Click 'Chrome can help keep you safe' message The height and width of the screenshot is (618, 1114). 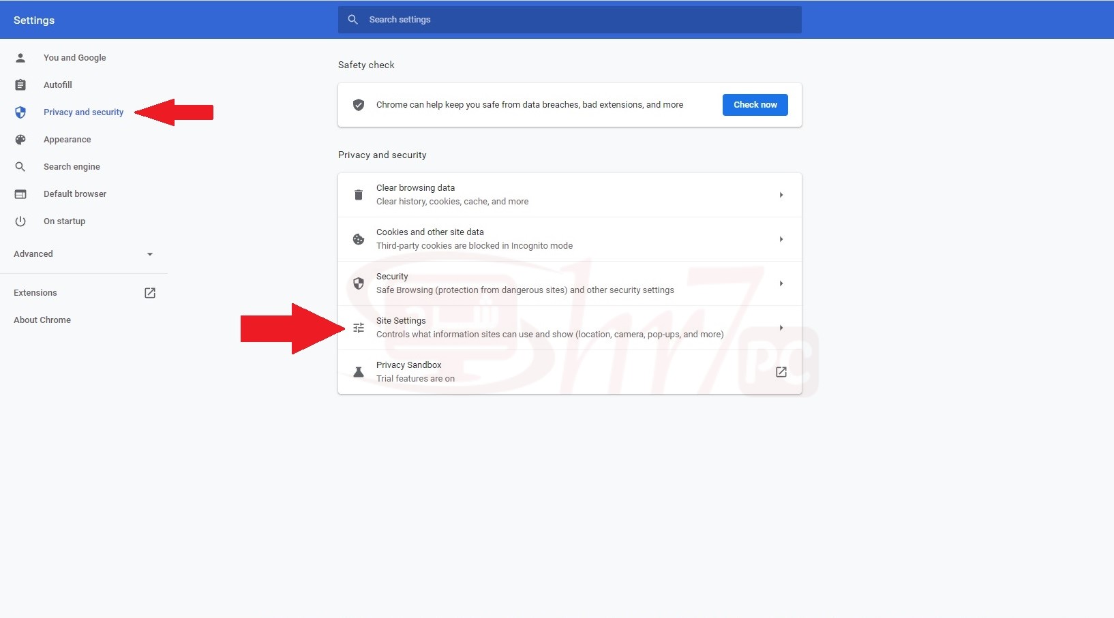(x=530, y=105)
